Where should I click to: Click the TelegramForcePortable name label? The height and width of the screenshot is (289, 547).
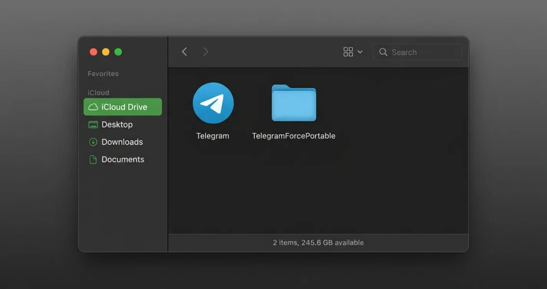point(294,136)
